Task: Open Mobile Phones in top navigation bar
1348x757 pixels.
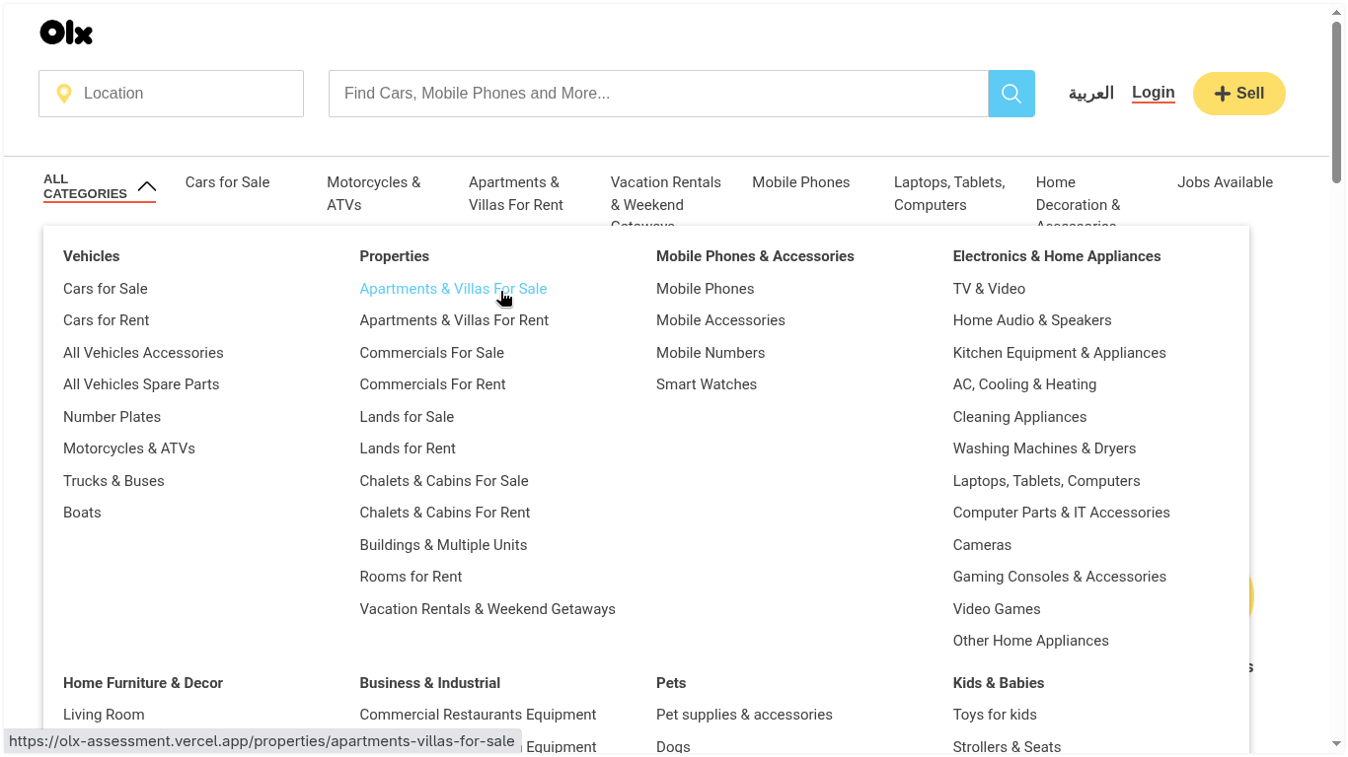Action: pos(801,182)
